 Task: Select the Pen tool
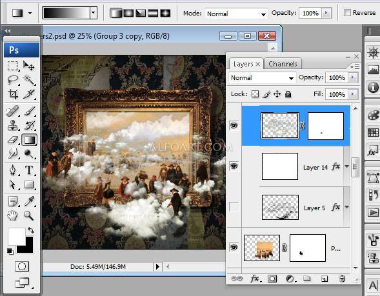pyautogui.click(x=13, y=170)
